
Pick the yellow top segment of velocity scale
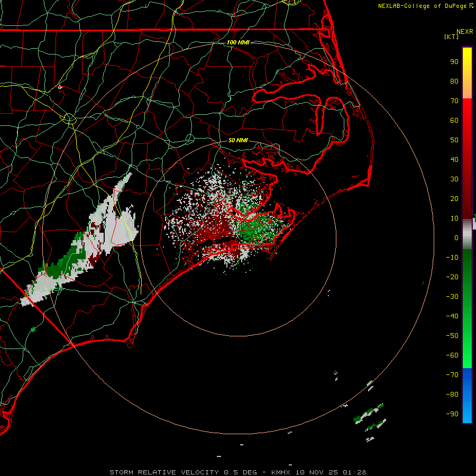pyautogui.click(x=467, y=73)
